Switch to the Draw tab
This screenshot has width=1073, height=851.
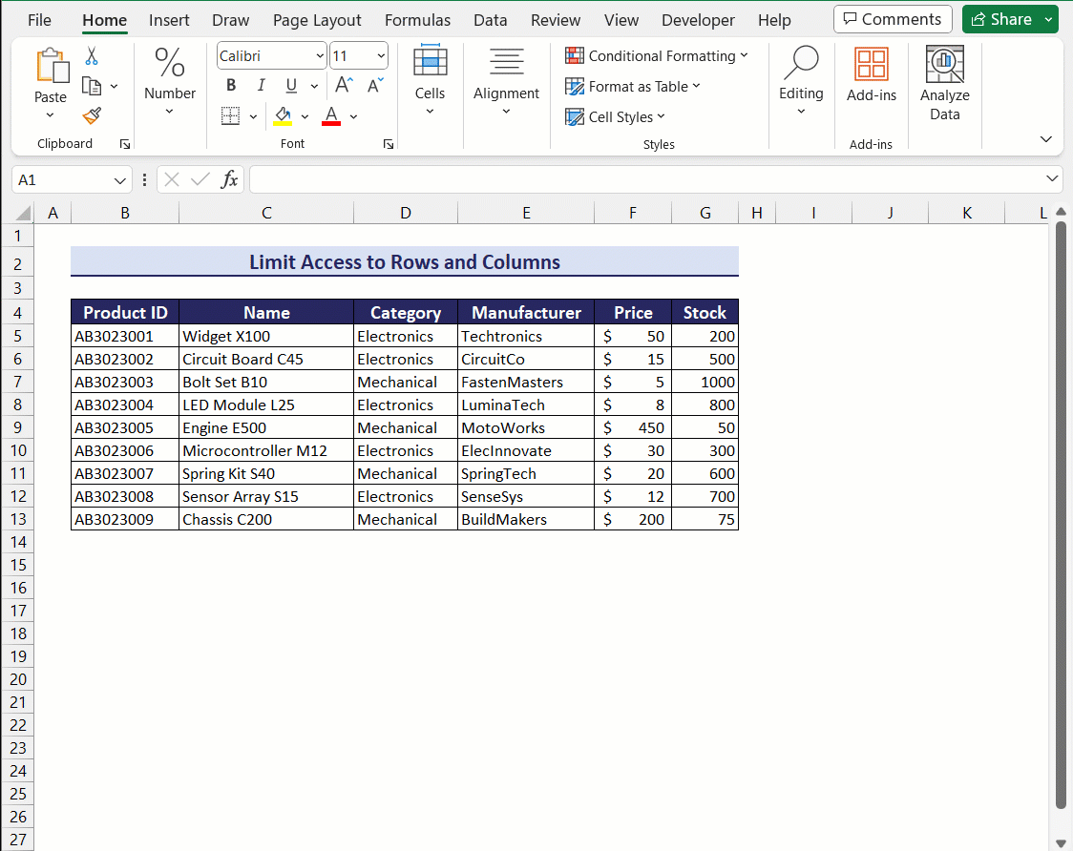231,21
